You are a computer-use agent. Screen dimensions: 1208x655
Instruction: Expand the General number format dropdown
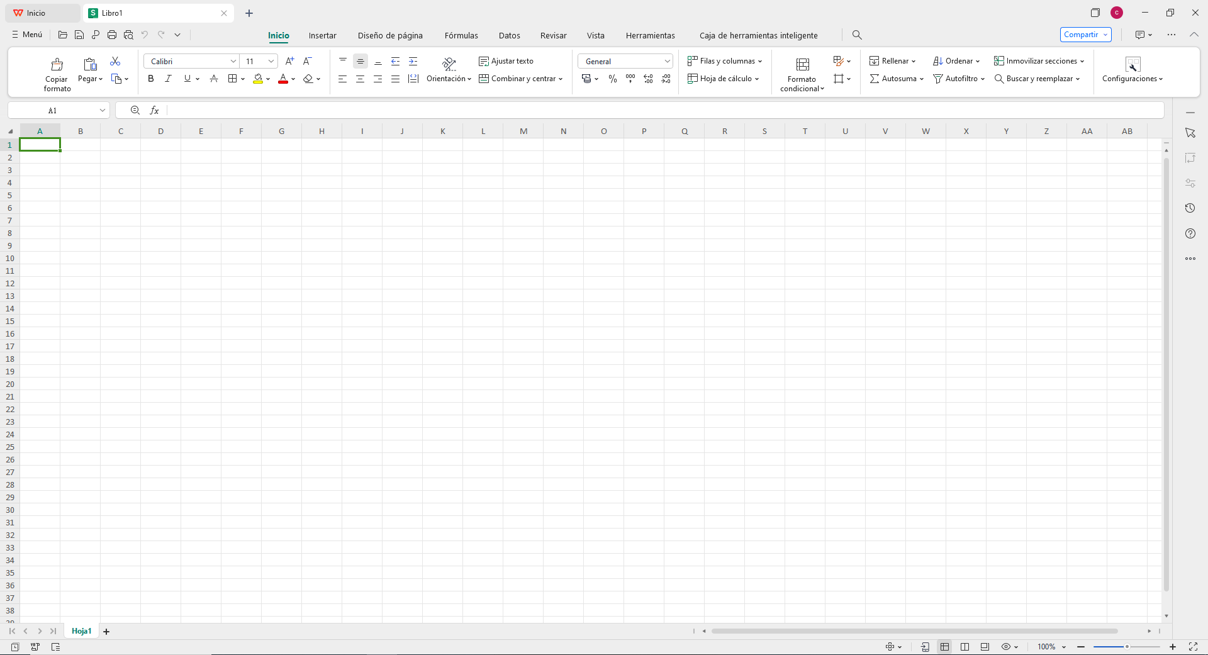[667, 61]
